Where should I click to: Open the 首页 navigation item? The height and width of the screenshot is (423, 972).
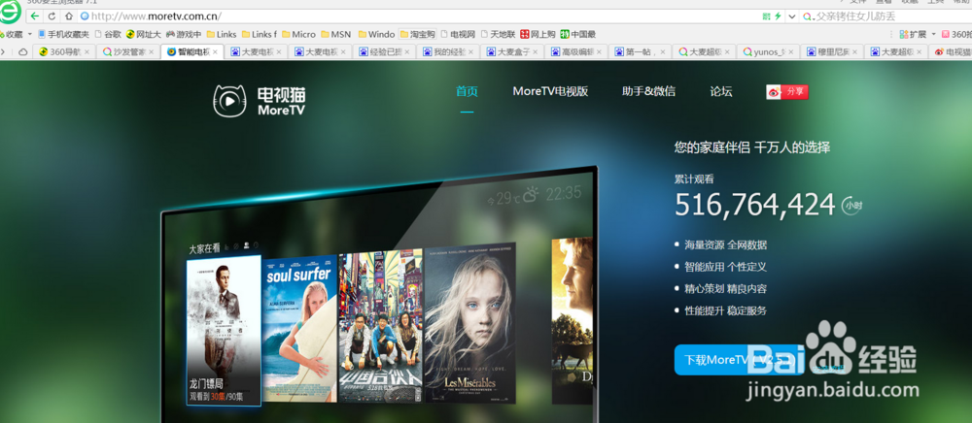click(467, 91)
